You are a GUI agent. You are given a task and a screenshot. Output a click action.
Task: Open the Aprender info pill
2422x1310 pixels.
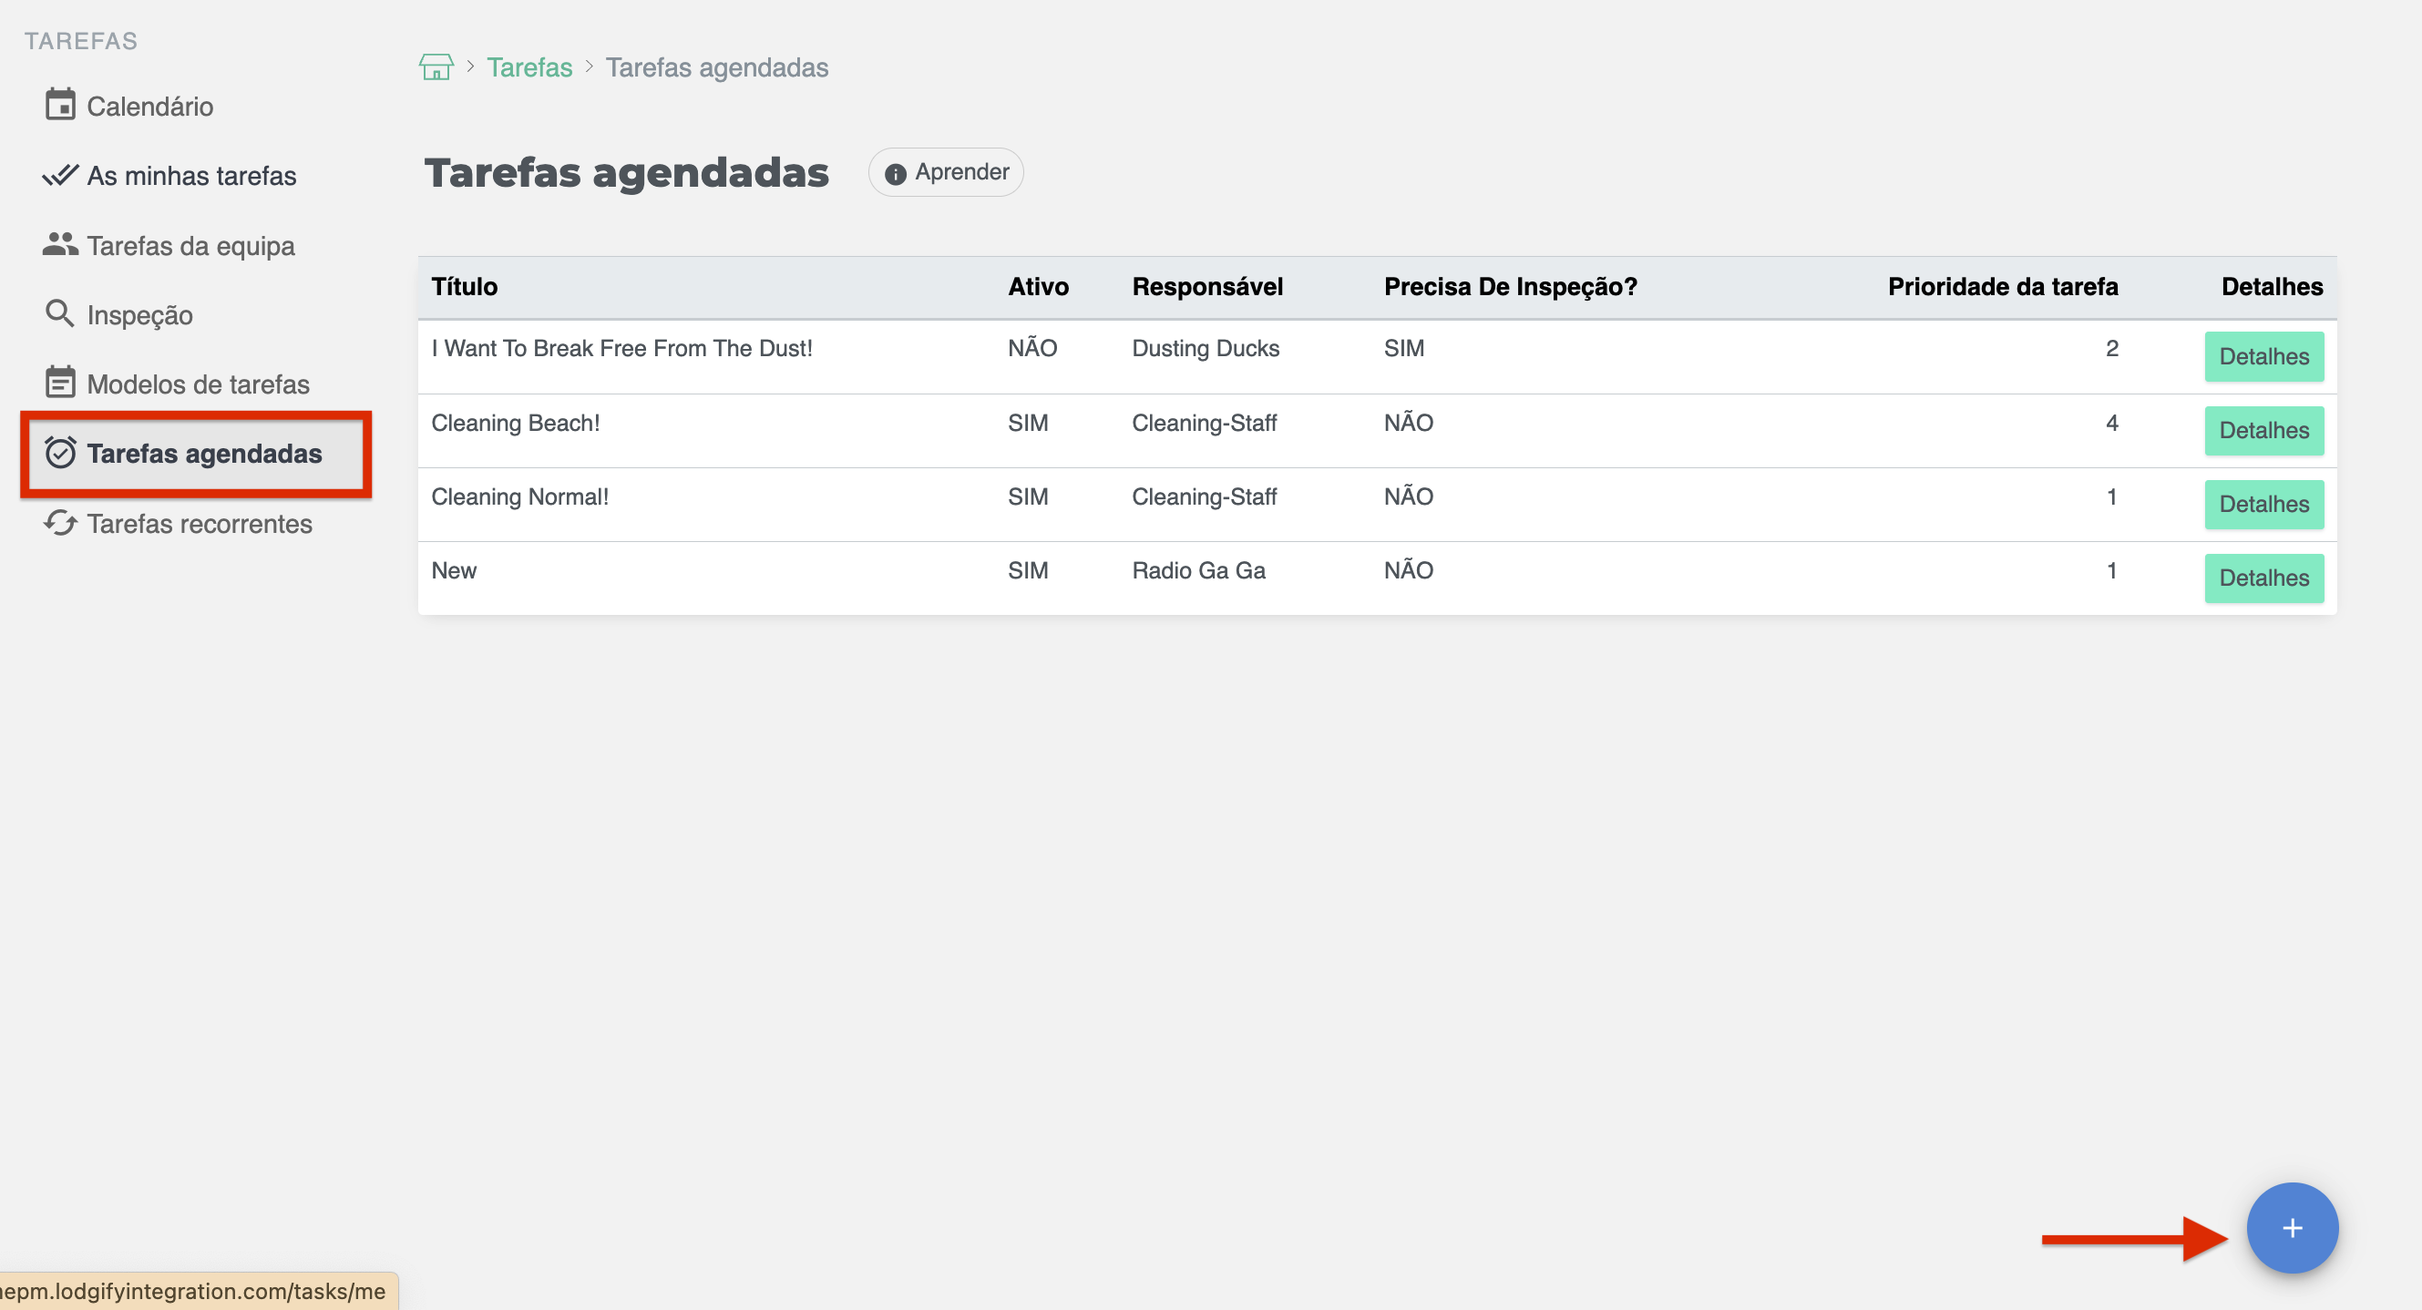pyautogui.click(x=946, y=173)
